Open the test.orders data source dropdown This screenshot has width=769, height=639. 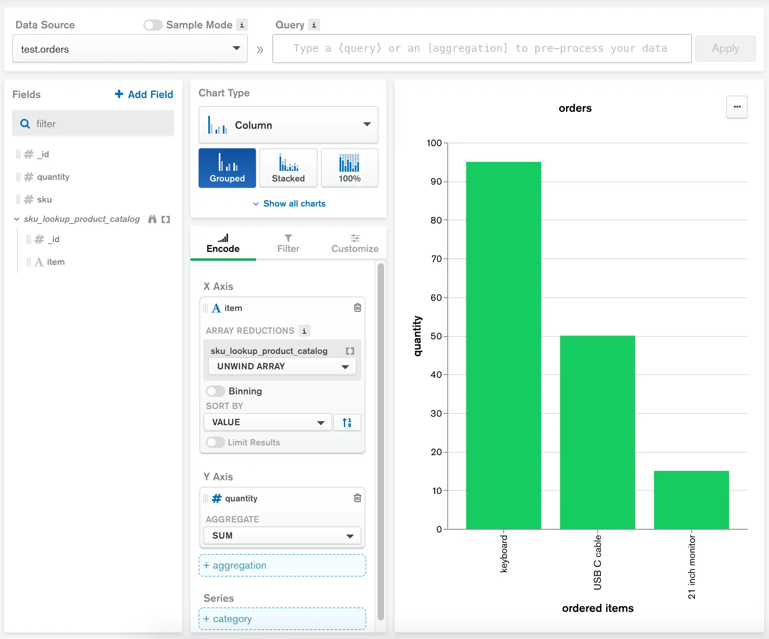point(130,49)
